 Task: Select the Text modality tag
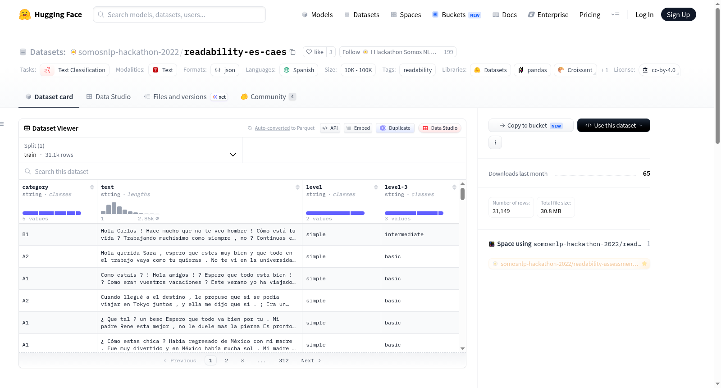pos(163,70)
